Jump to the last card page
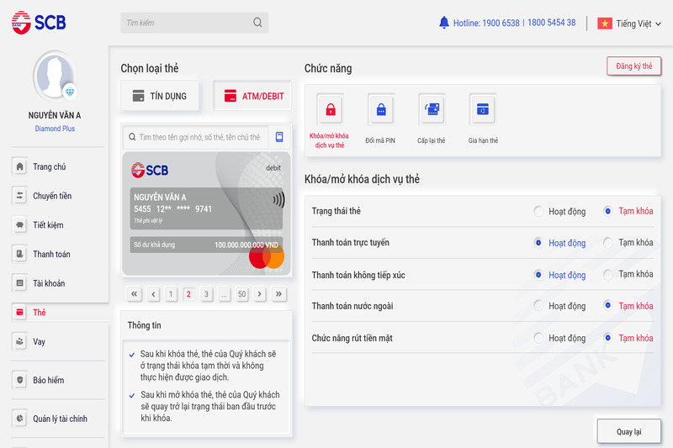The image size is (673, 448). click(x=279, y=294)
